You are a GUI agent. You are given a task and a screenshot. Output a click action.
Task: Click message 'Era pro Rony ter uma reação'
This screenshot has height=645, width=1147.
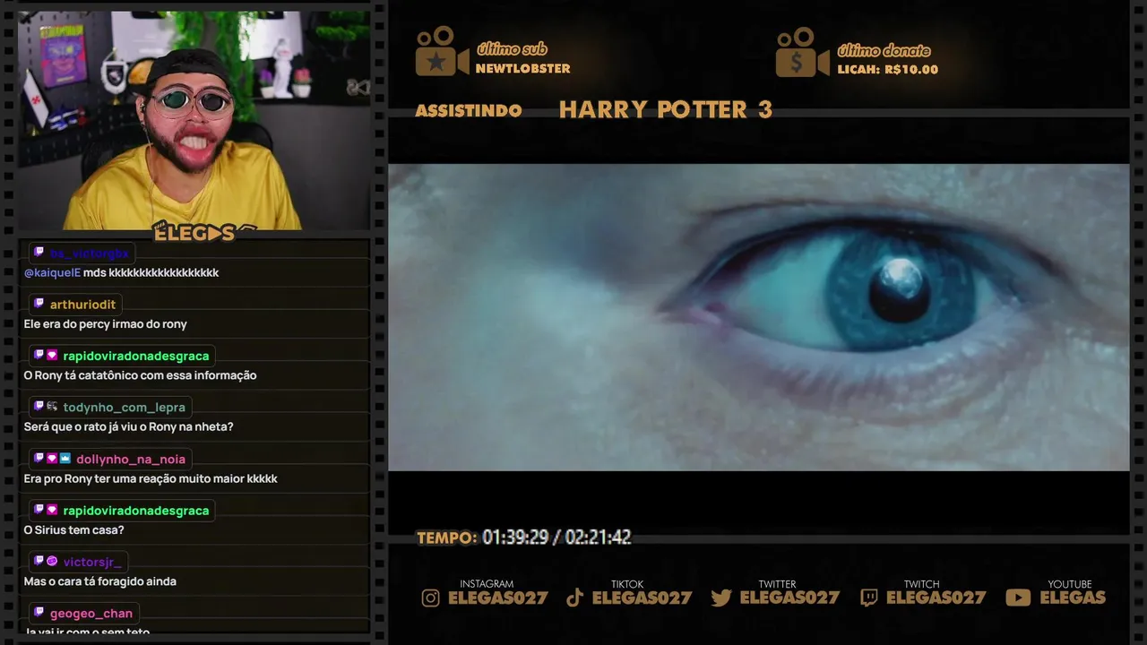coord(151,478)
